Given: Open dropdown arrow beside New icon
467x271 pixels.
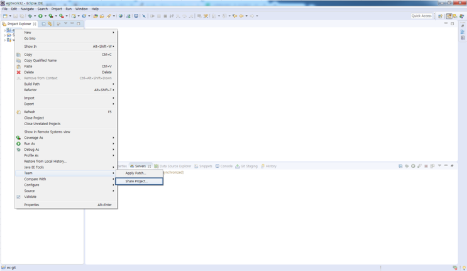Looking at the screenshot, I should click(10, 16).
